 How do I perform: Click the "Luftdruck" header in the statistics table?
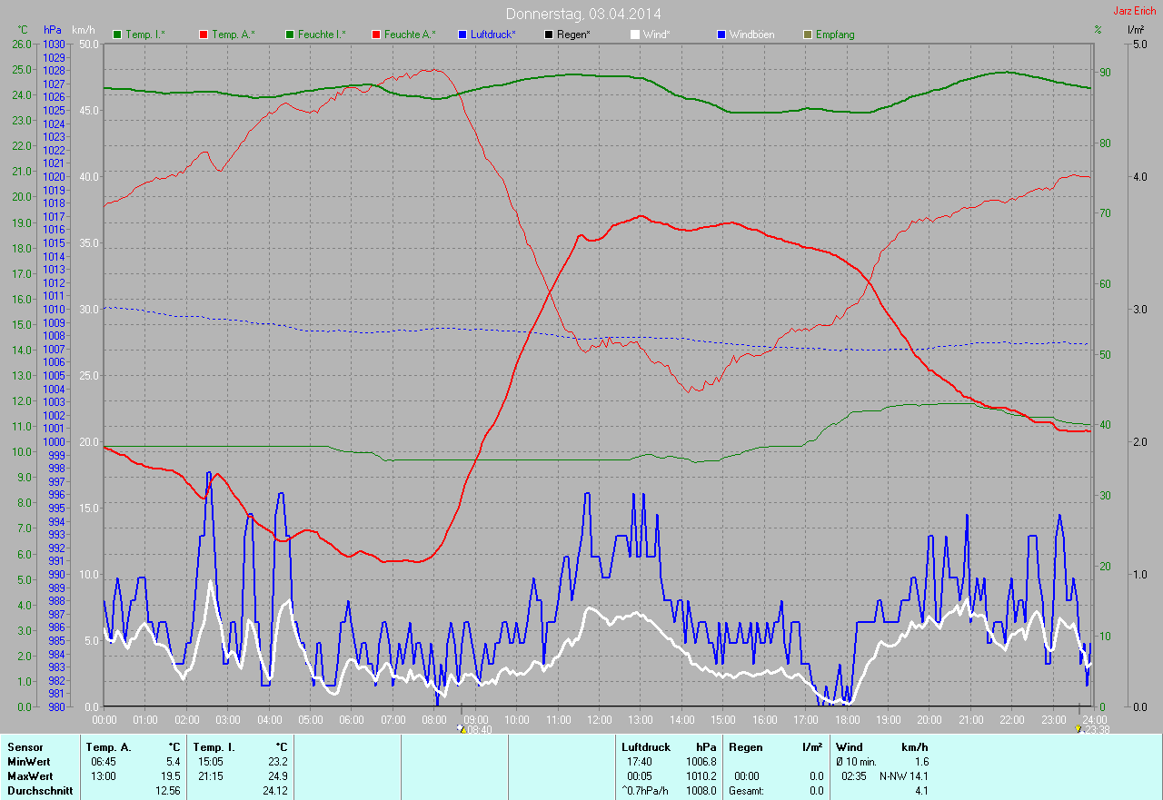tap(645, 746)
